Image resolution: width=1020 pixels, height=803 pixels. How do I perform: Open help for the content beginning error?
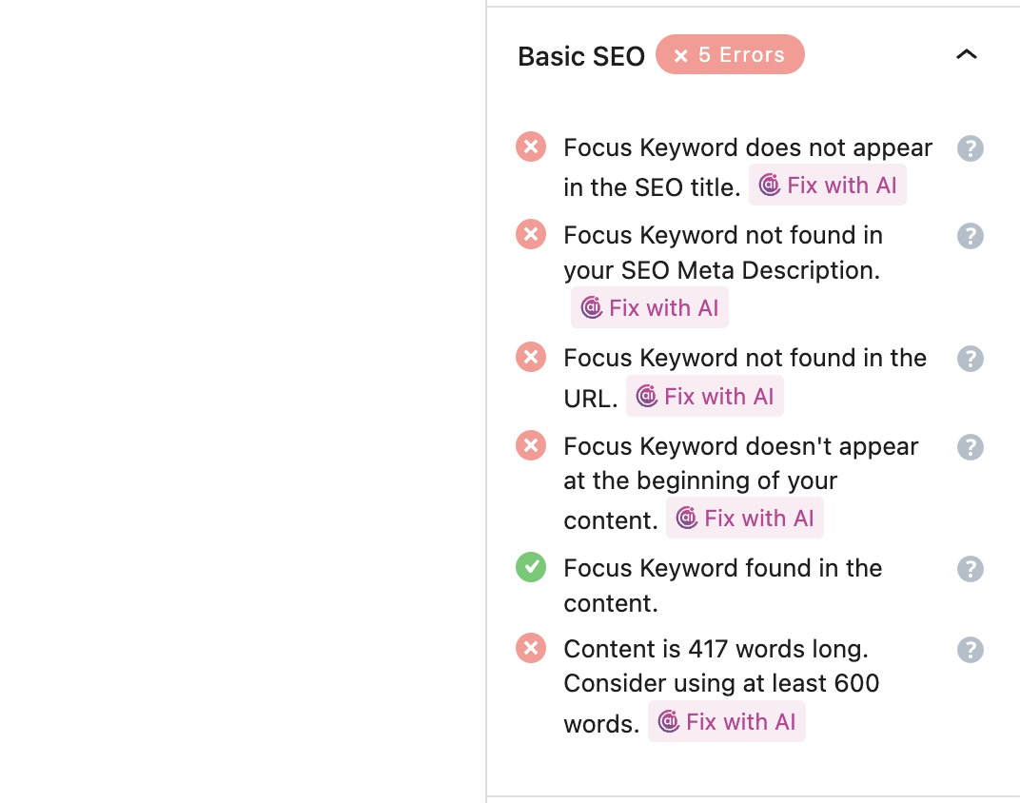[970, 447]
